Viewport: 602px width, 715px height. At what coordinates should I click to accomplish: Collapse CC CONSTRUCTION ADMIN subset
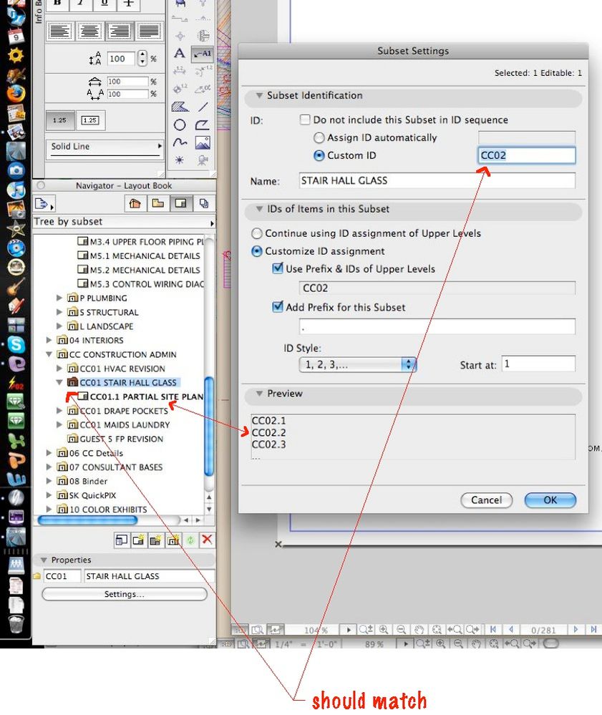(49, 354)
